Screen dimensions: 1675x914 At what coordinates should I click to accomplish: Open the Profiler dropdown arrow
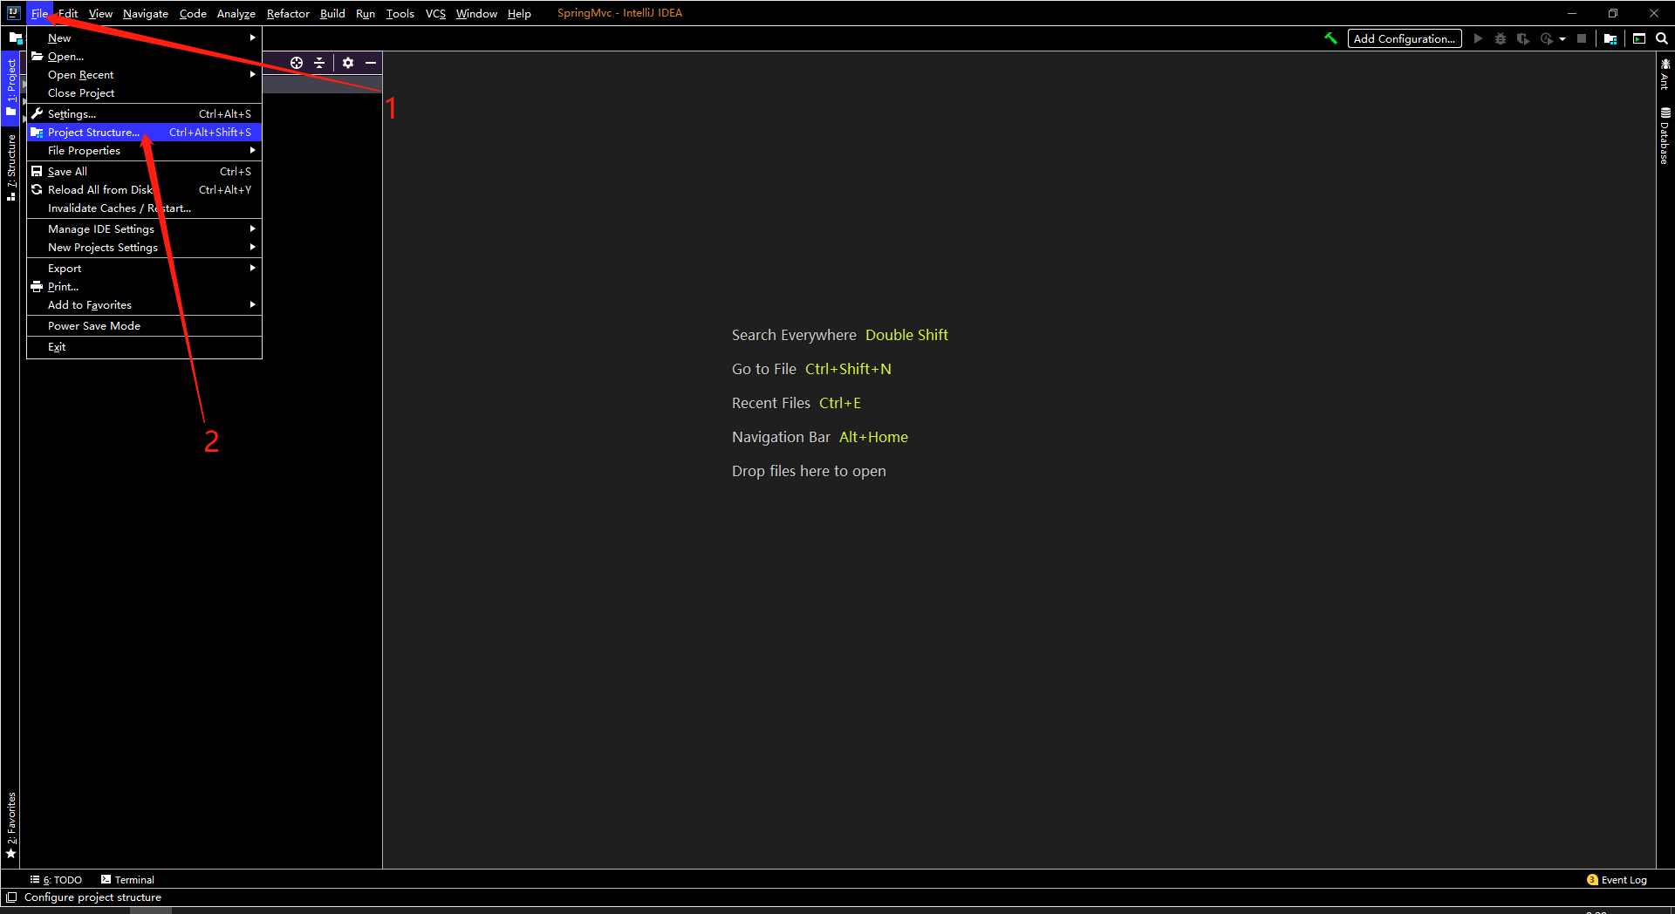1562,38
